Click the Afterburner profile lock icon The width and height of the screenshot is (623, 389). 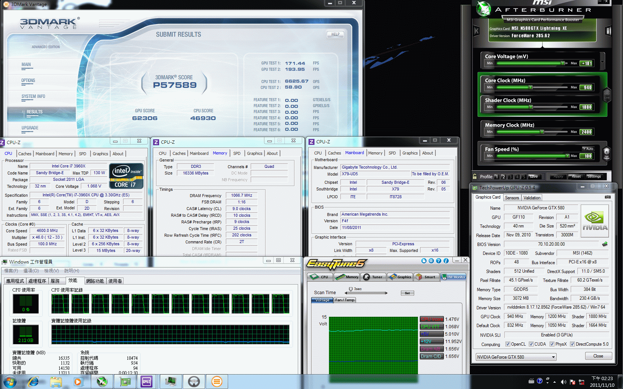[475, 176]
